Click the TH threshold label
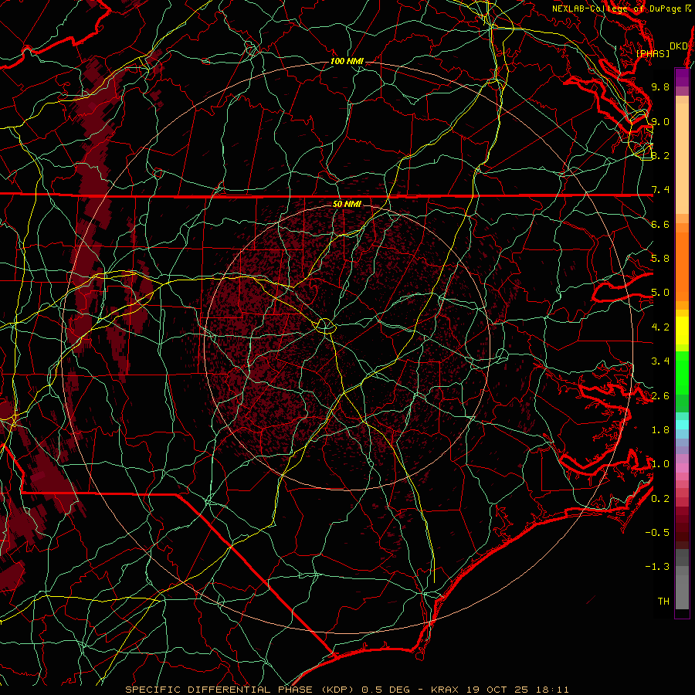The image size is (695, 695). point(663,602)
